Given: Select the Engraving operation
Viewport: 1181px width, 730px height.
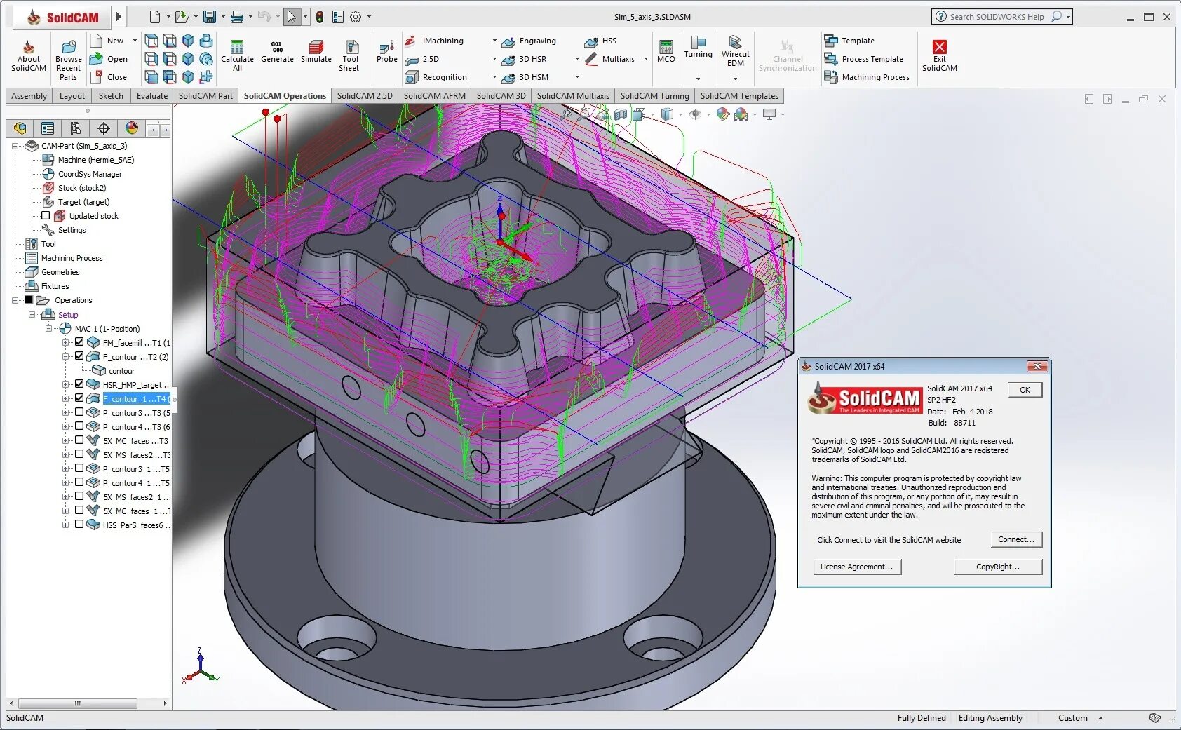Looking at the screenshot, I should [529, 41].
